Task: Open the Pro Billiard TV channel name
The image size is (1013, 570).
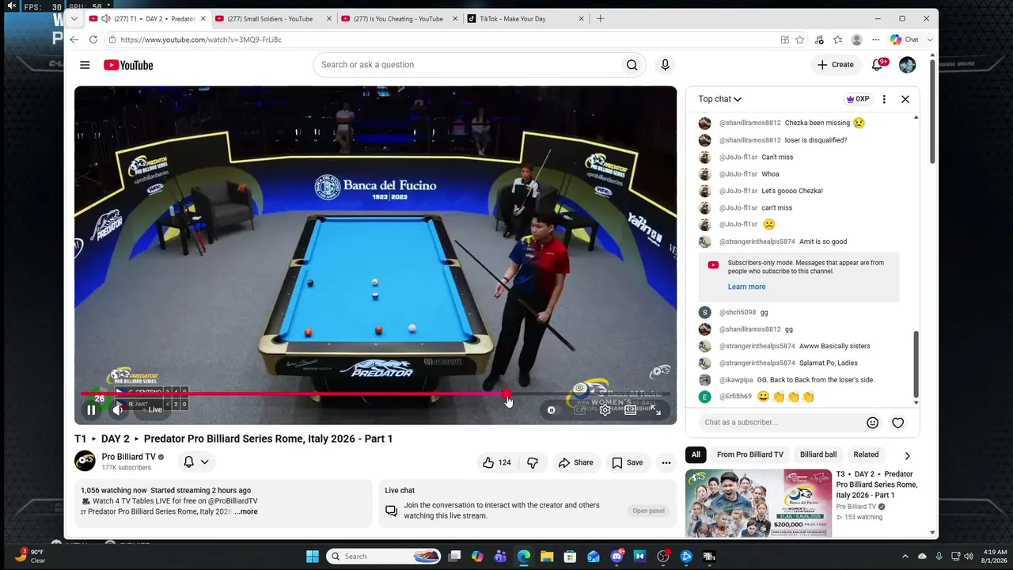Action: pos(128,457)
